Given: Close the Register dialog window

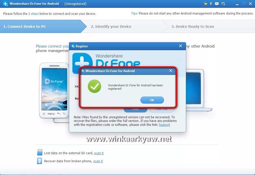Looking at the screenshot, I should tap(180, 46).
